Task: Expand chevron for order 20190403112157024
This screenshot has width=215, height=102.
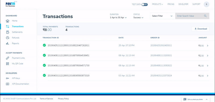Action: (207, 76)
